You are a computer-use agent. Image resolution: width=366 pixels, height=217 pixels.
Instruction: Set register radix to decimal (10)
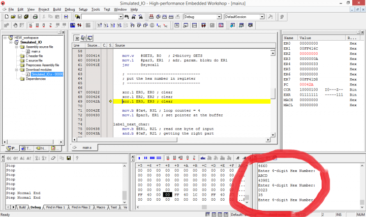click(37, 25)
